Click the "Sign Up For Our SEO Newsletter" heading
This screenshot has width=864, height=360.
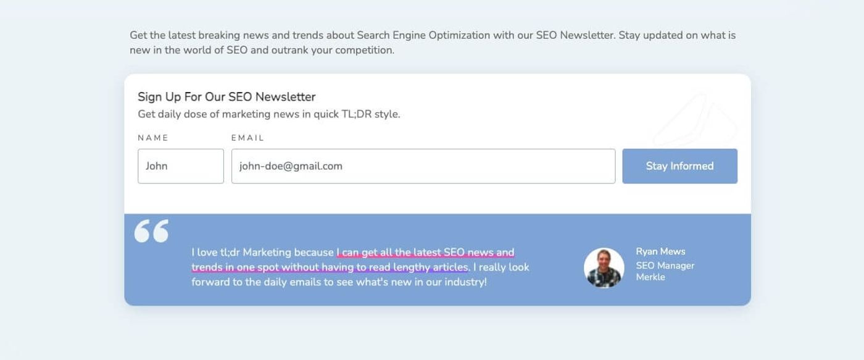click(226, 97)
